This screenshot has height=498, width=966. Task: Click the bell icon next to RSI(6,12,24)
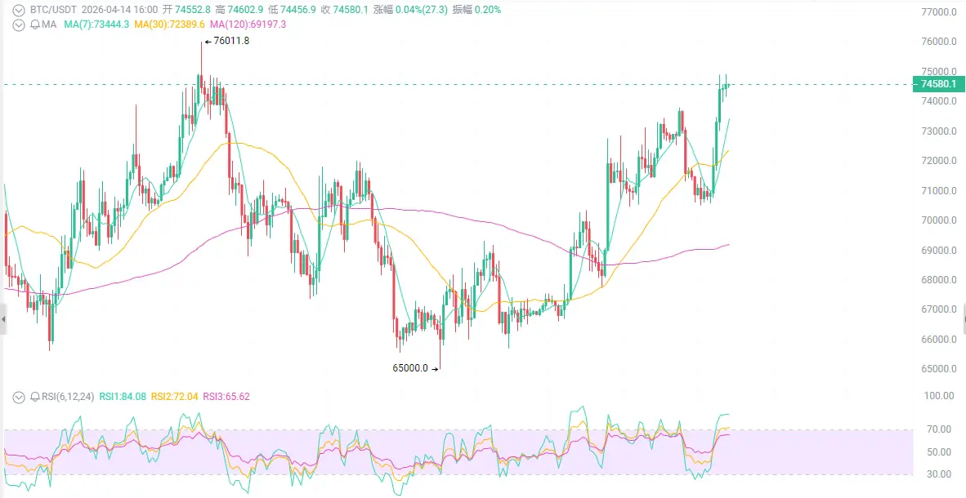coord(35,397)
